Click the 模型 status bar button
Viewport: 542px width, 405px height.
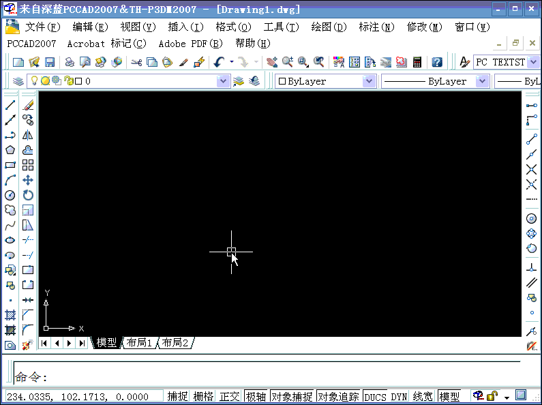coord(449,396)
